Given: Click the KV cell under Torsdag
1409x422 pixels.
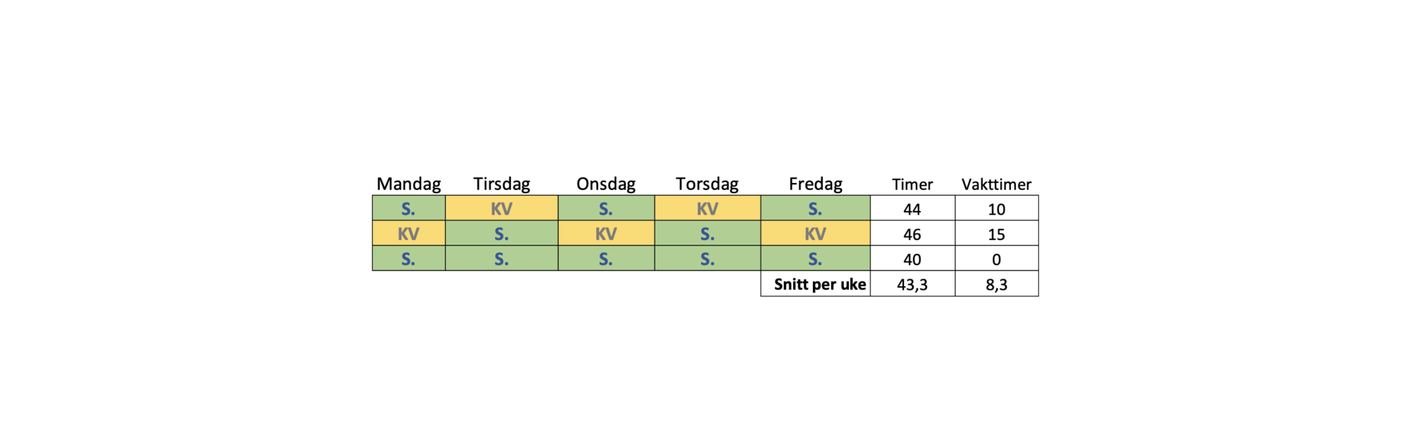Looking at the screenshot, I should click(707, 209).
